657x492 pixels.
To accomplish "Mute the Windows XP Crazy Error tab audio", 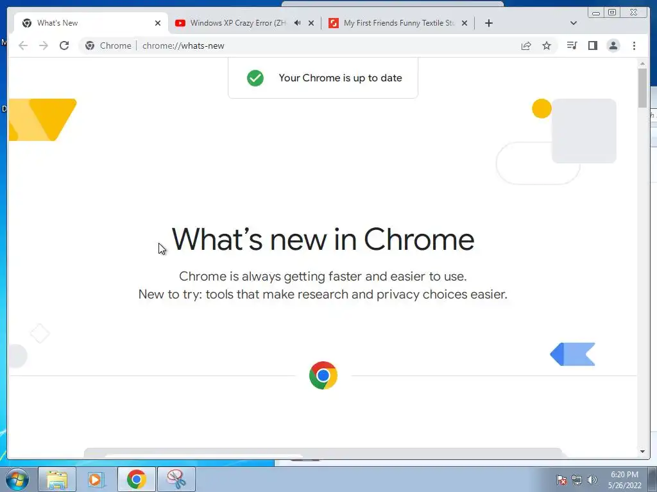I will (297, 23).
